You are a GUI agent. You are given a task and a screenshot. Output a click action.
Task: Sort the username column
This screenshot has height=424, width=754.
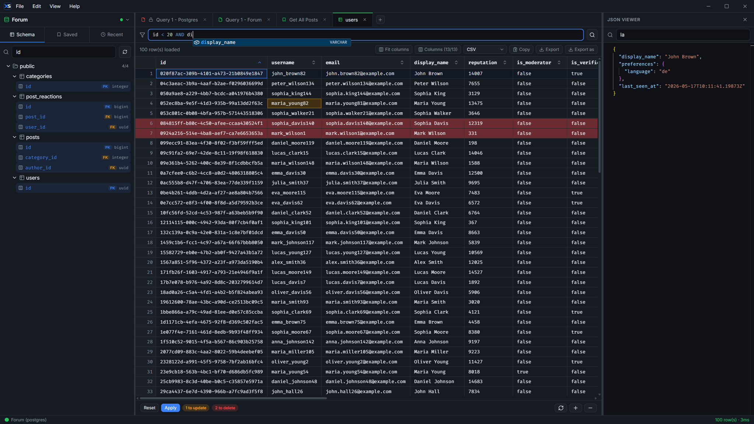[x=314, y=63]
